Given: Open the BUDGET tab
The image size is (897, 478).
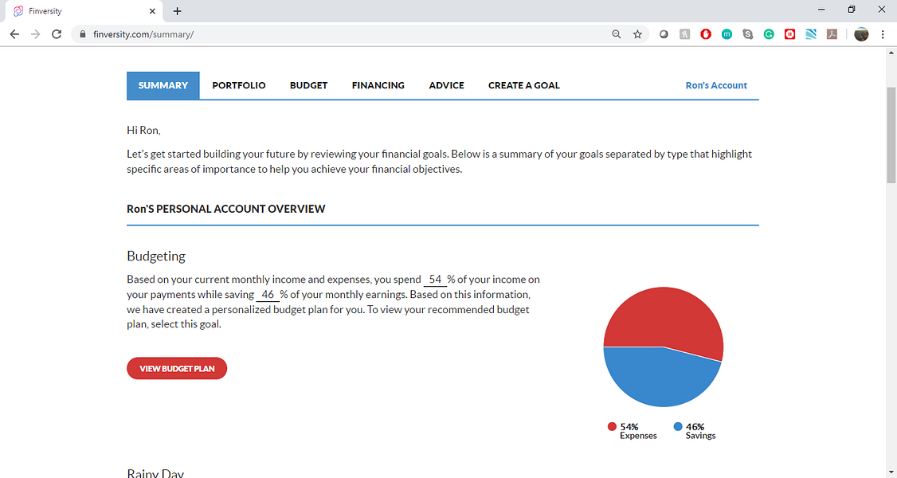Looking at the screenshot, I should [x=309, y=85].
